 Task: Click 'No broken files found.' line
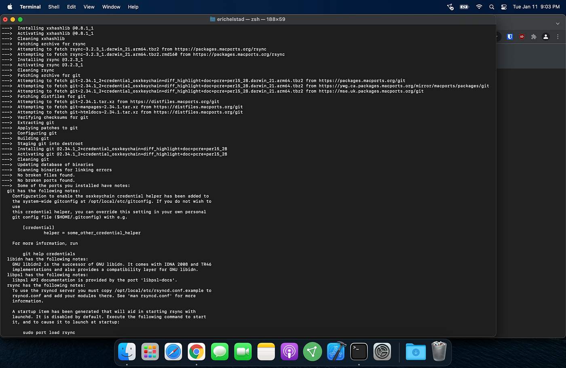46,175
